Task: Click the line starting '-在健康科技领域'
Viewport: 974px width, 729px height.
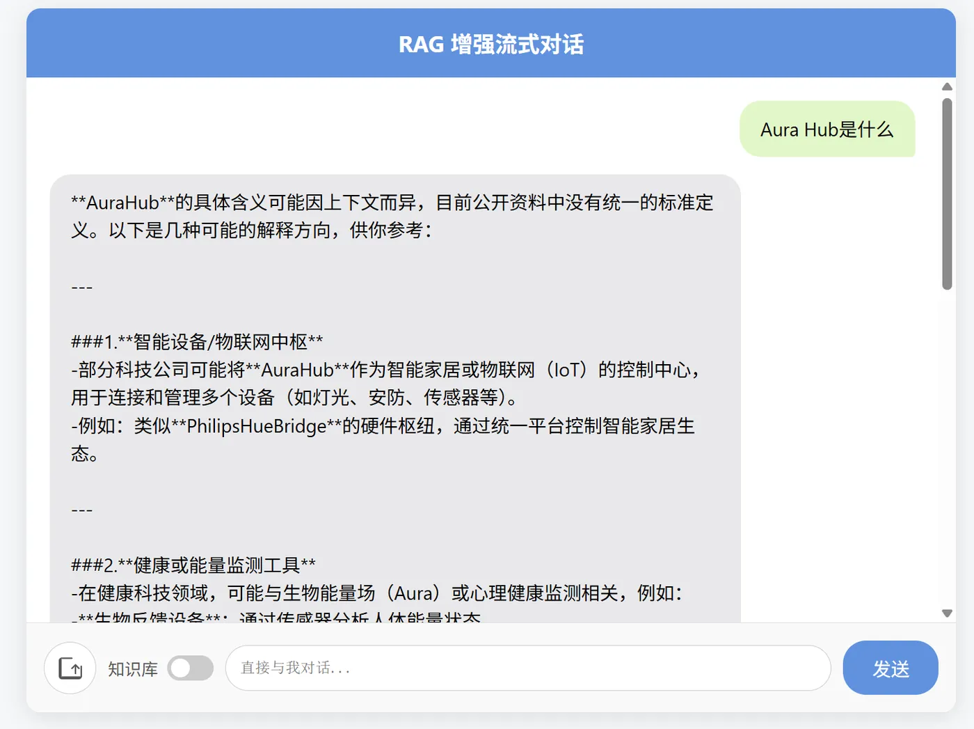Action: pyautogui.click(x=377, y=593)
